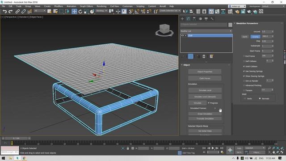Viewport: 286px width, 161px height.
Task: Toggle the Use Sewing Springs checkbox
Action: point(244,71)
